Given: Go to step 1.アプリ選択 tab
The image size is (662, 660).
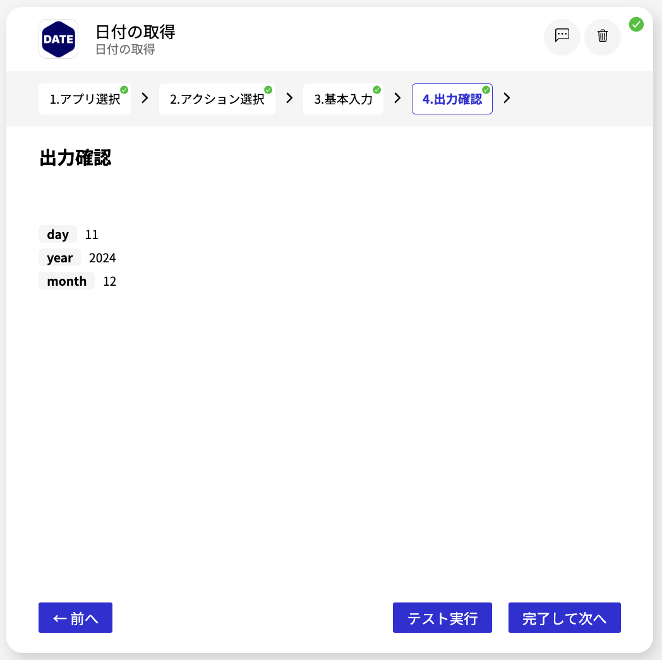Looking at the screenshot, I should [85, 99].
